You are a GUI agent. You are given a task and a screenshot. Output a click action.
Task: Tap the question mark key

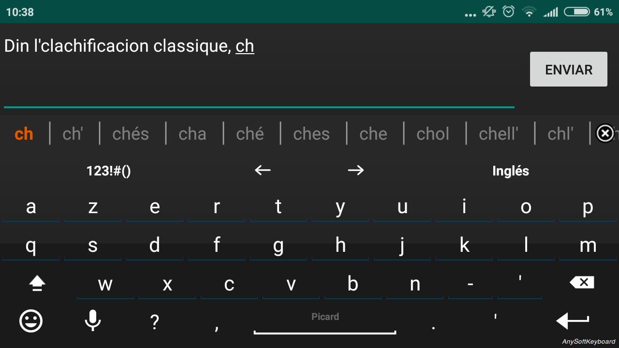[154, 321]
